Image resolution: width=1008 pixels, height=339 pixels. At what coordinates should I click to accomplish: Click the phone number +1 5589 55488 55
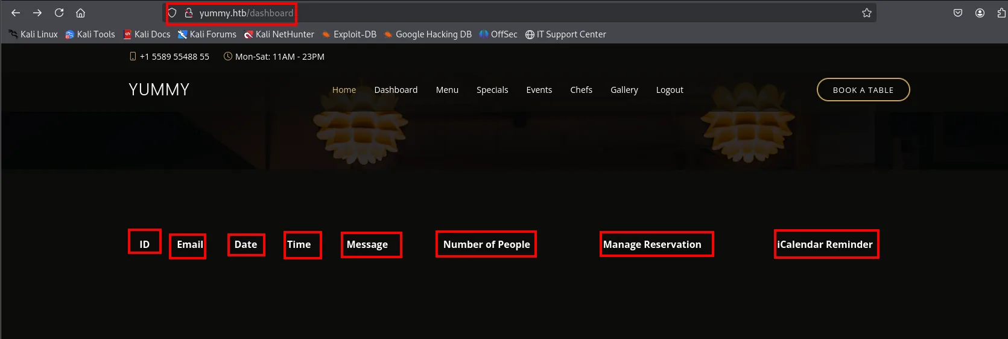[174, 57]
